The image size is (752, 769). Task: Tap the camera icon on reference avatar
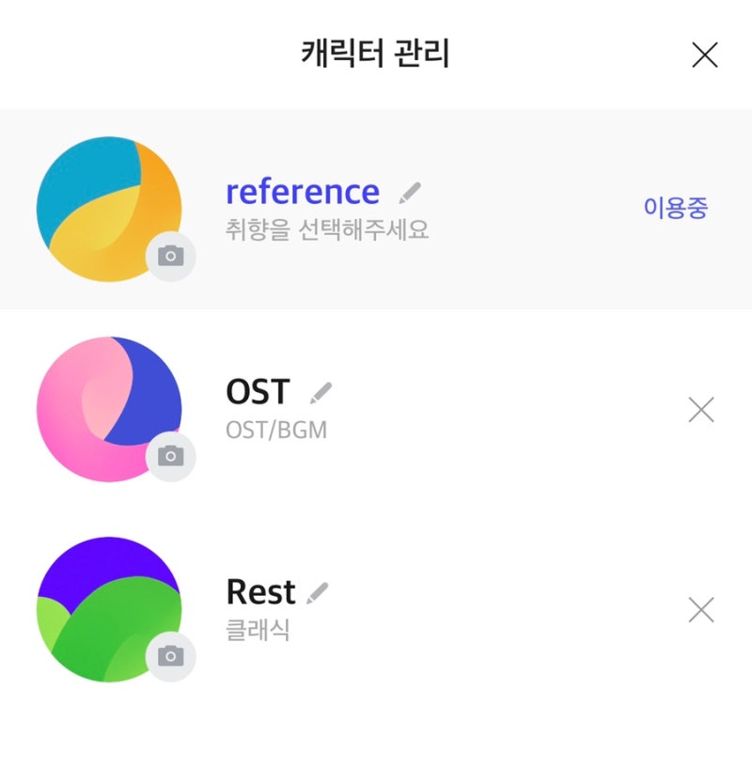(171, 256)
